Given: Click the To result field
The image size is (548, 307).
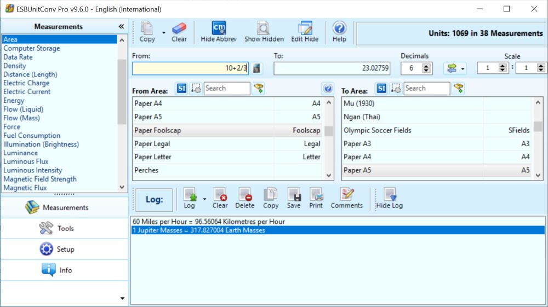Looking at the screenshot, I should click(x=332, y=68).
